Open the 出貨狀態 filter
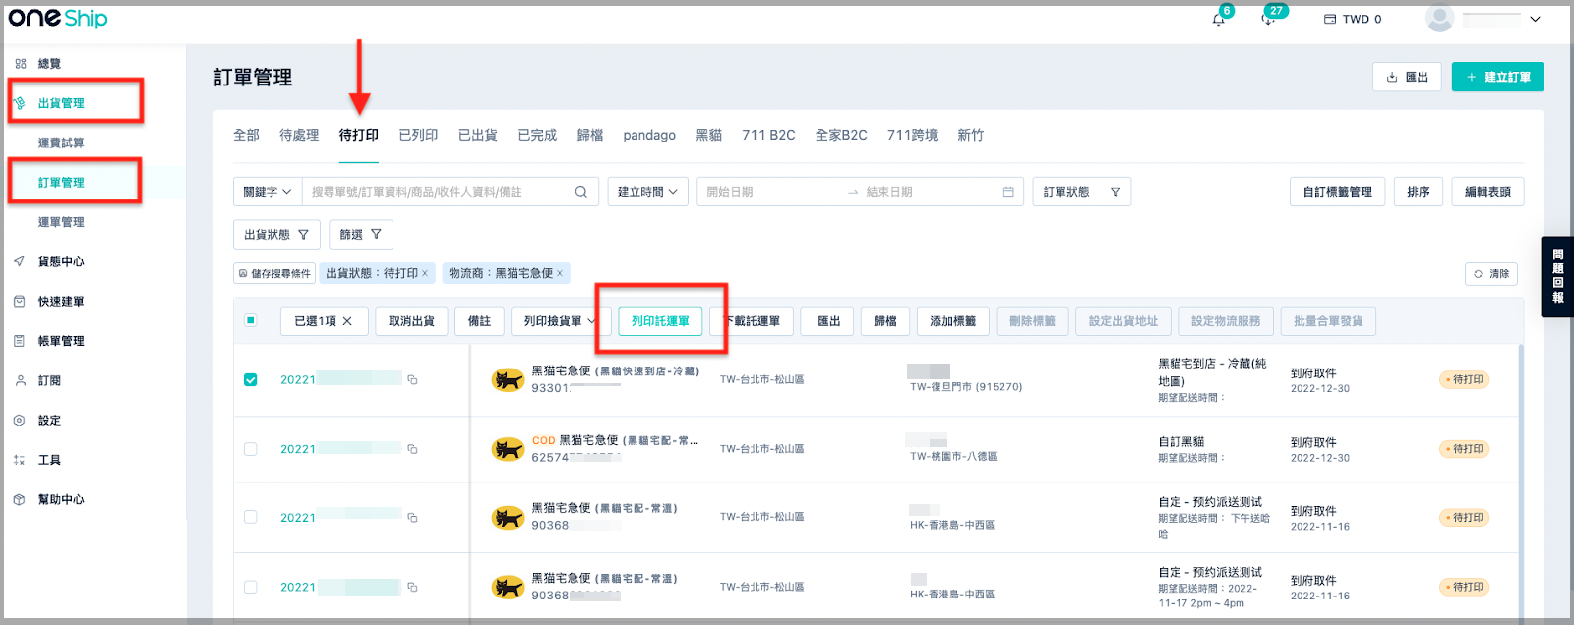 click(276, 235)
